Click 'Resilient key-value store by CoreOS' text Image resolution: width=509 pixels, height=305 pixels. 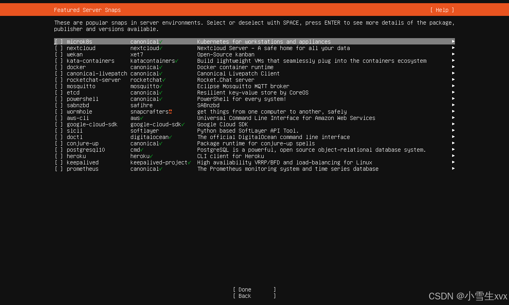click(253, 93)
